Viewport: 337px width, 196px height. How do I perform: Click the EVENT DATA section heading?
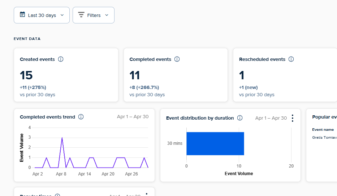(x=27, y=39)
